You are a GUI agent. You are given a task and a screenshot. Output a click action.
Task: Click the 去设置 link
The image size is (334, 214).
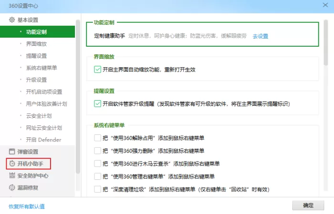pyautogui.click(x=261, y=36)
